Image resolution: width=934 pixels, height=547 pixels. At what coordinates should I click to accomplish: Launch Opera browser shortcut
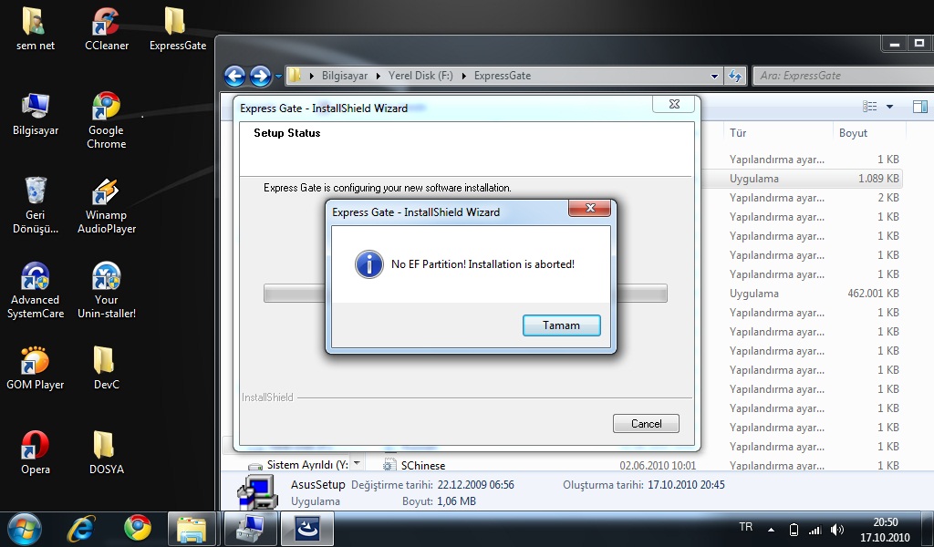(36, 453)
